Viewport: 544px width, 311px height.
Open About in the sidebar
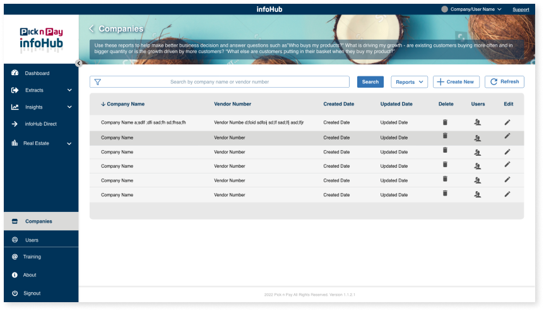click(30, 275)
